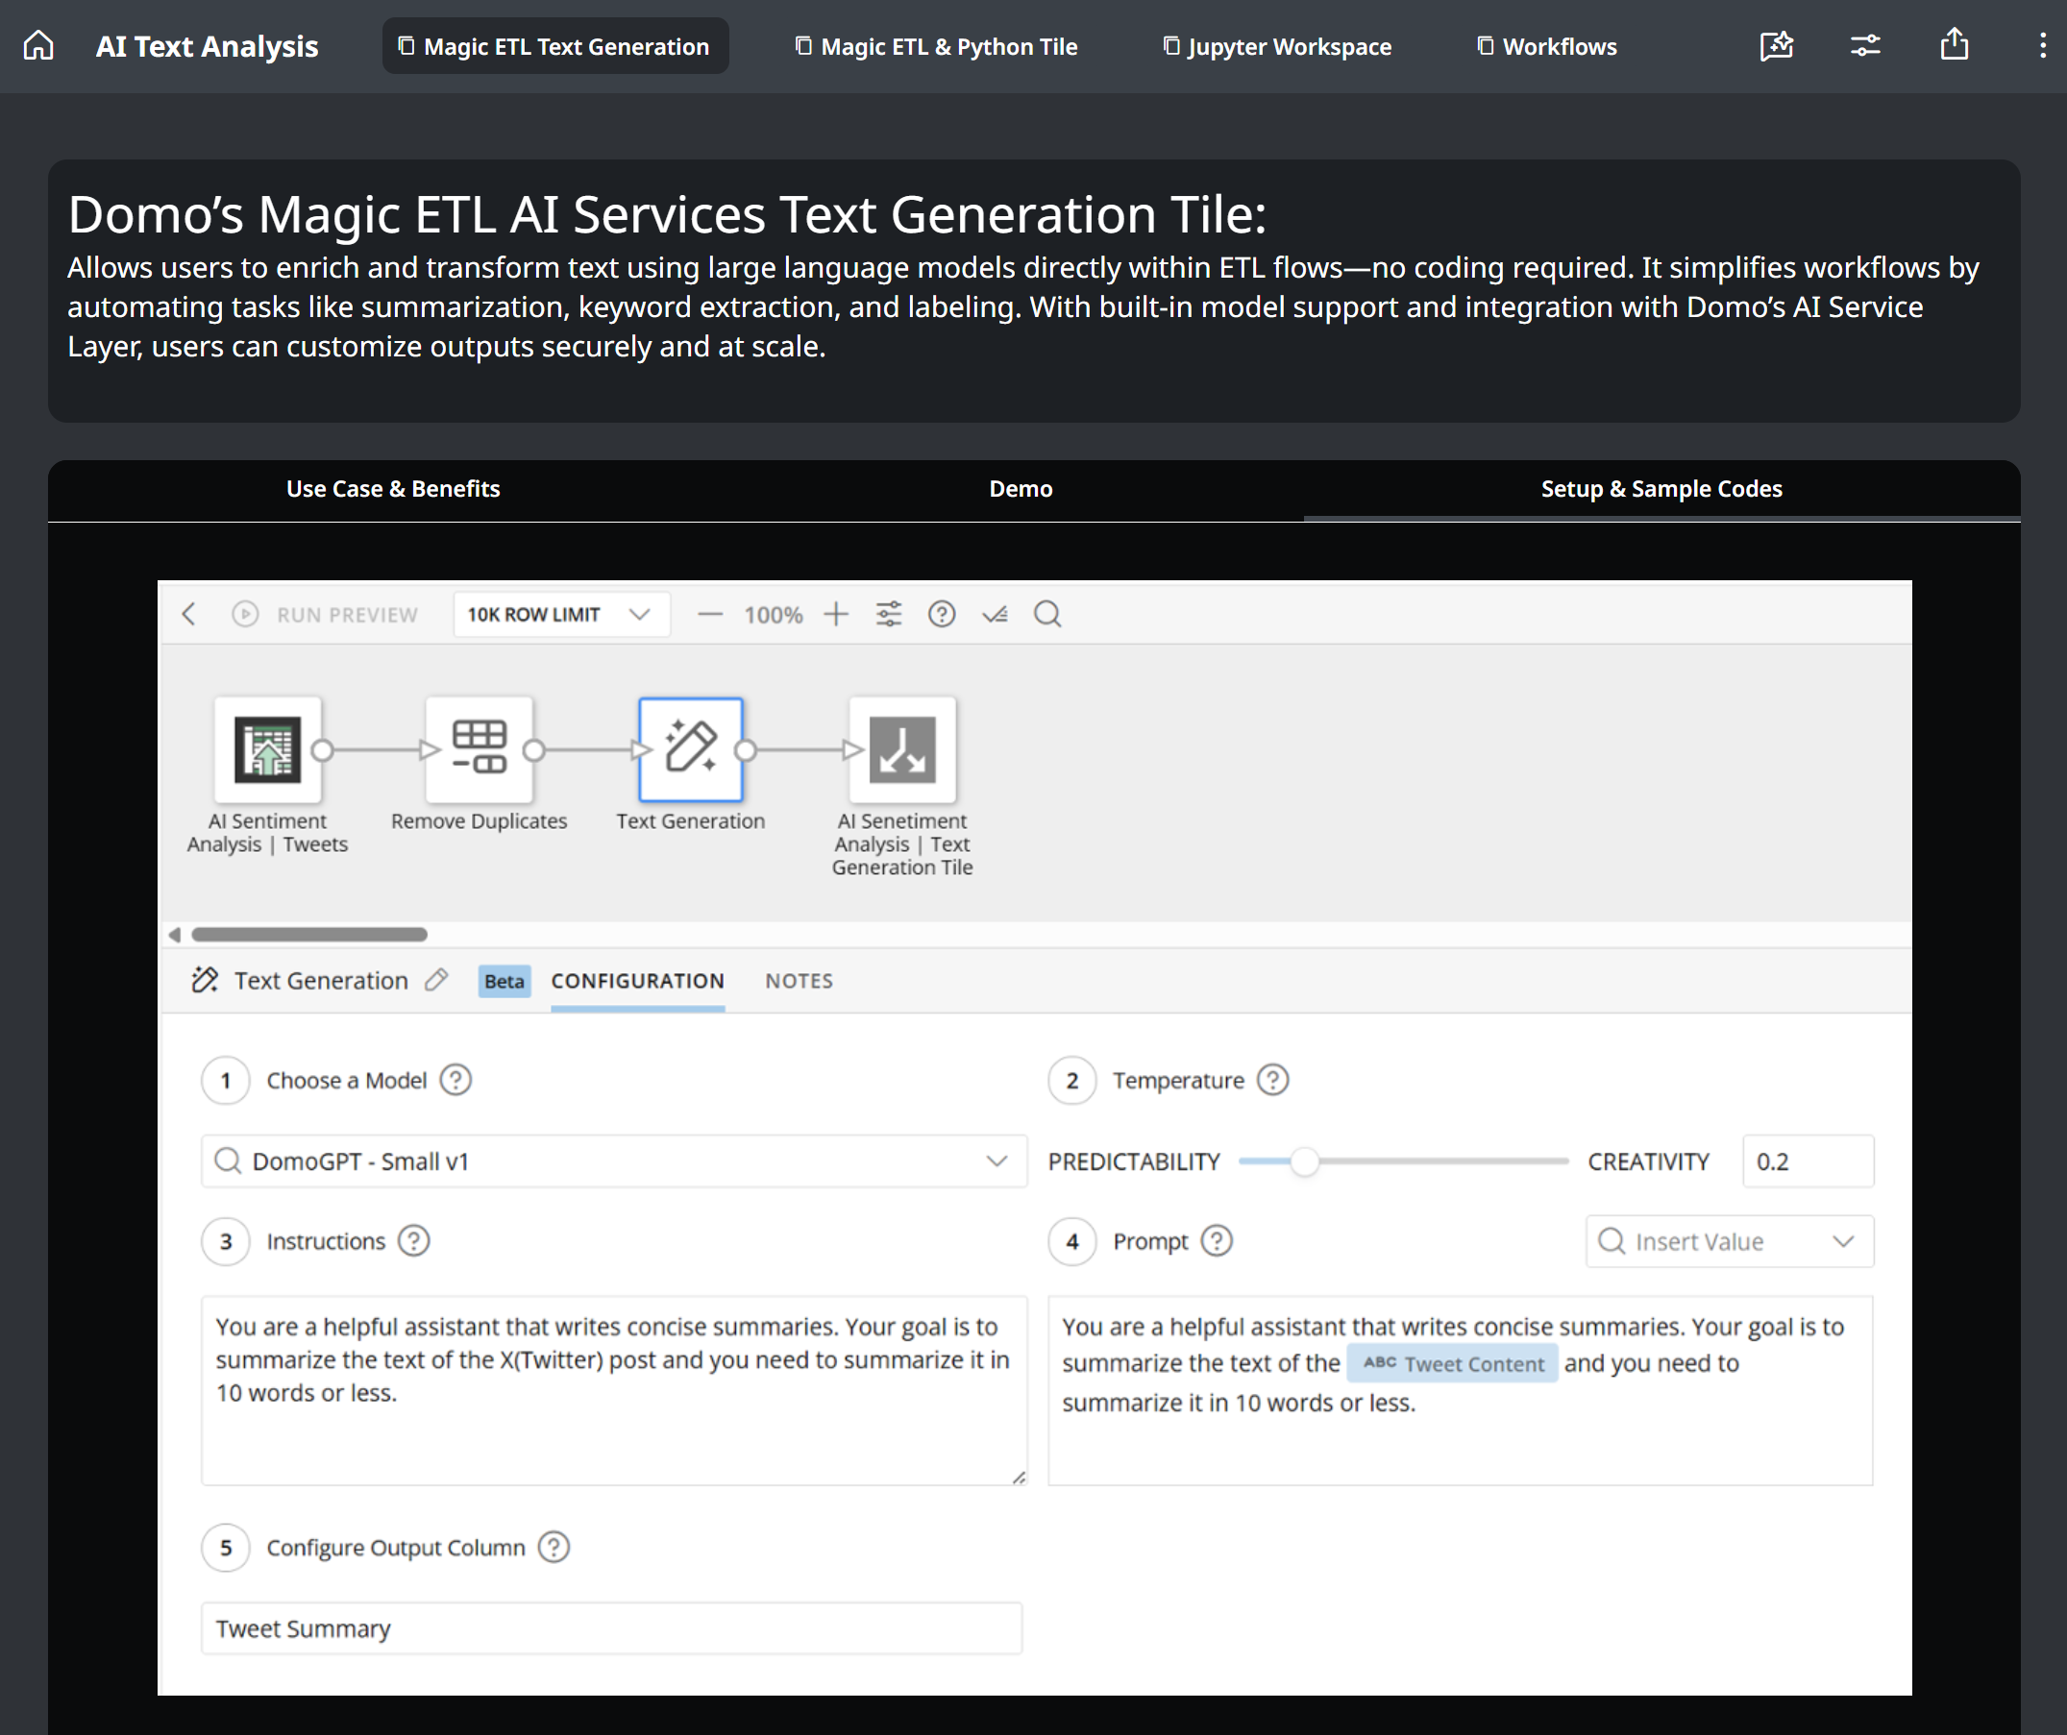Open the ETL settings sliders icon
Viewport: 2067px width, 1735px height.
(x=889, y=614)
